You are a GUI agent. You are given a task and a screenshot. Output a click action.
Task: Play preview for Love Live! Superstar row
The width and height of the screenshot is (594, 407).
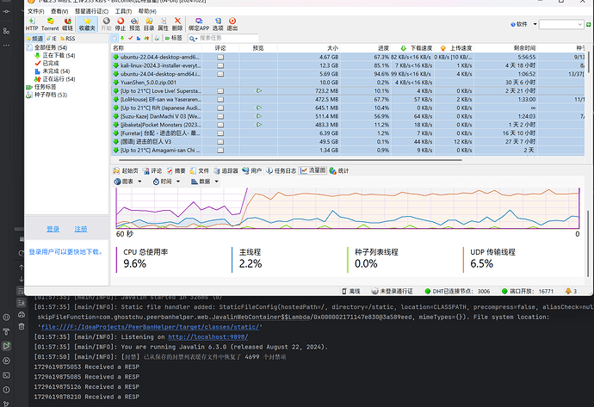(x=259, y=91)
